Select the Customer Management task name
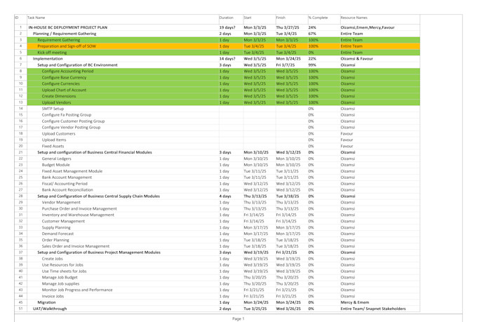Viewport: 477px width, 322px height. click(63, 221)
